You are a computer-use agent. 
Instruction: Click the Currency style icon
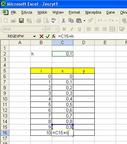122,29
